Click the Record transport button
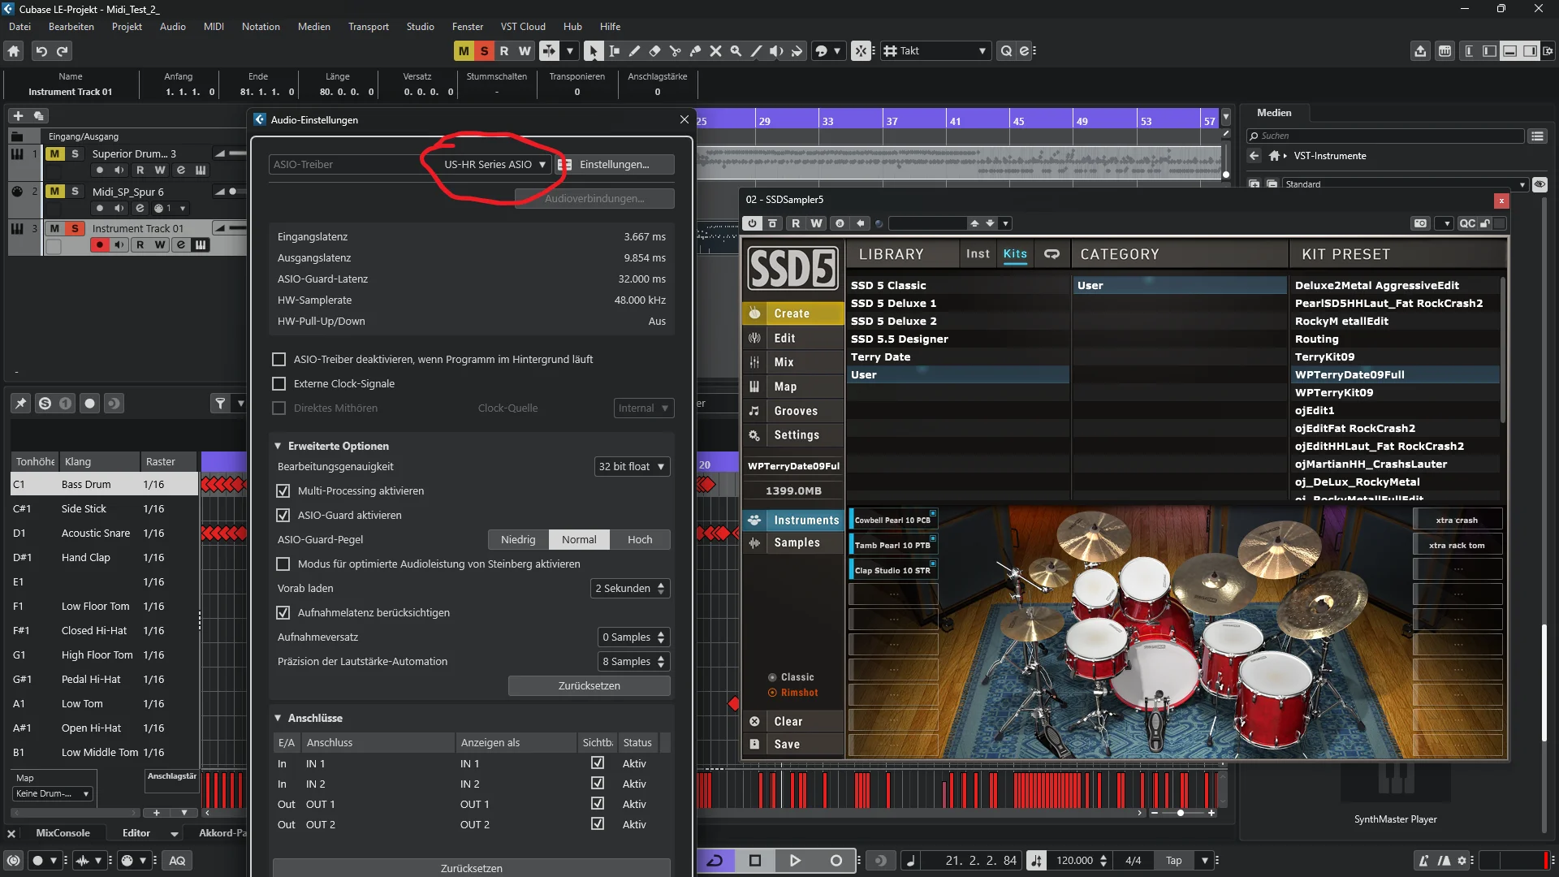Viewport: 1559px width, 877px height. point(836,861)
